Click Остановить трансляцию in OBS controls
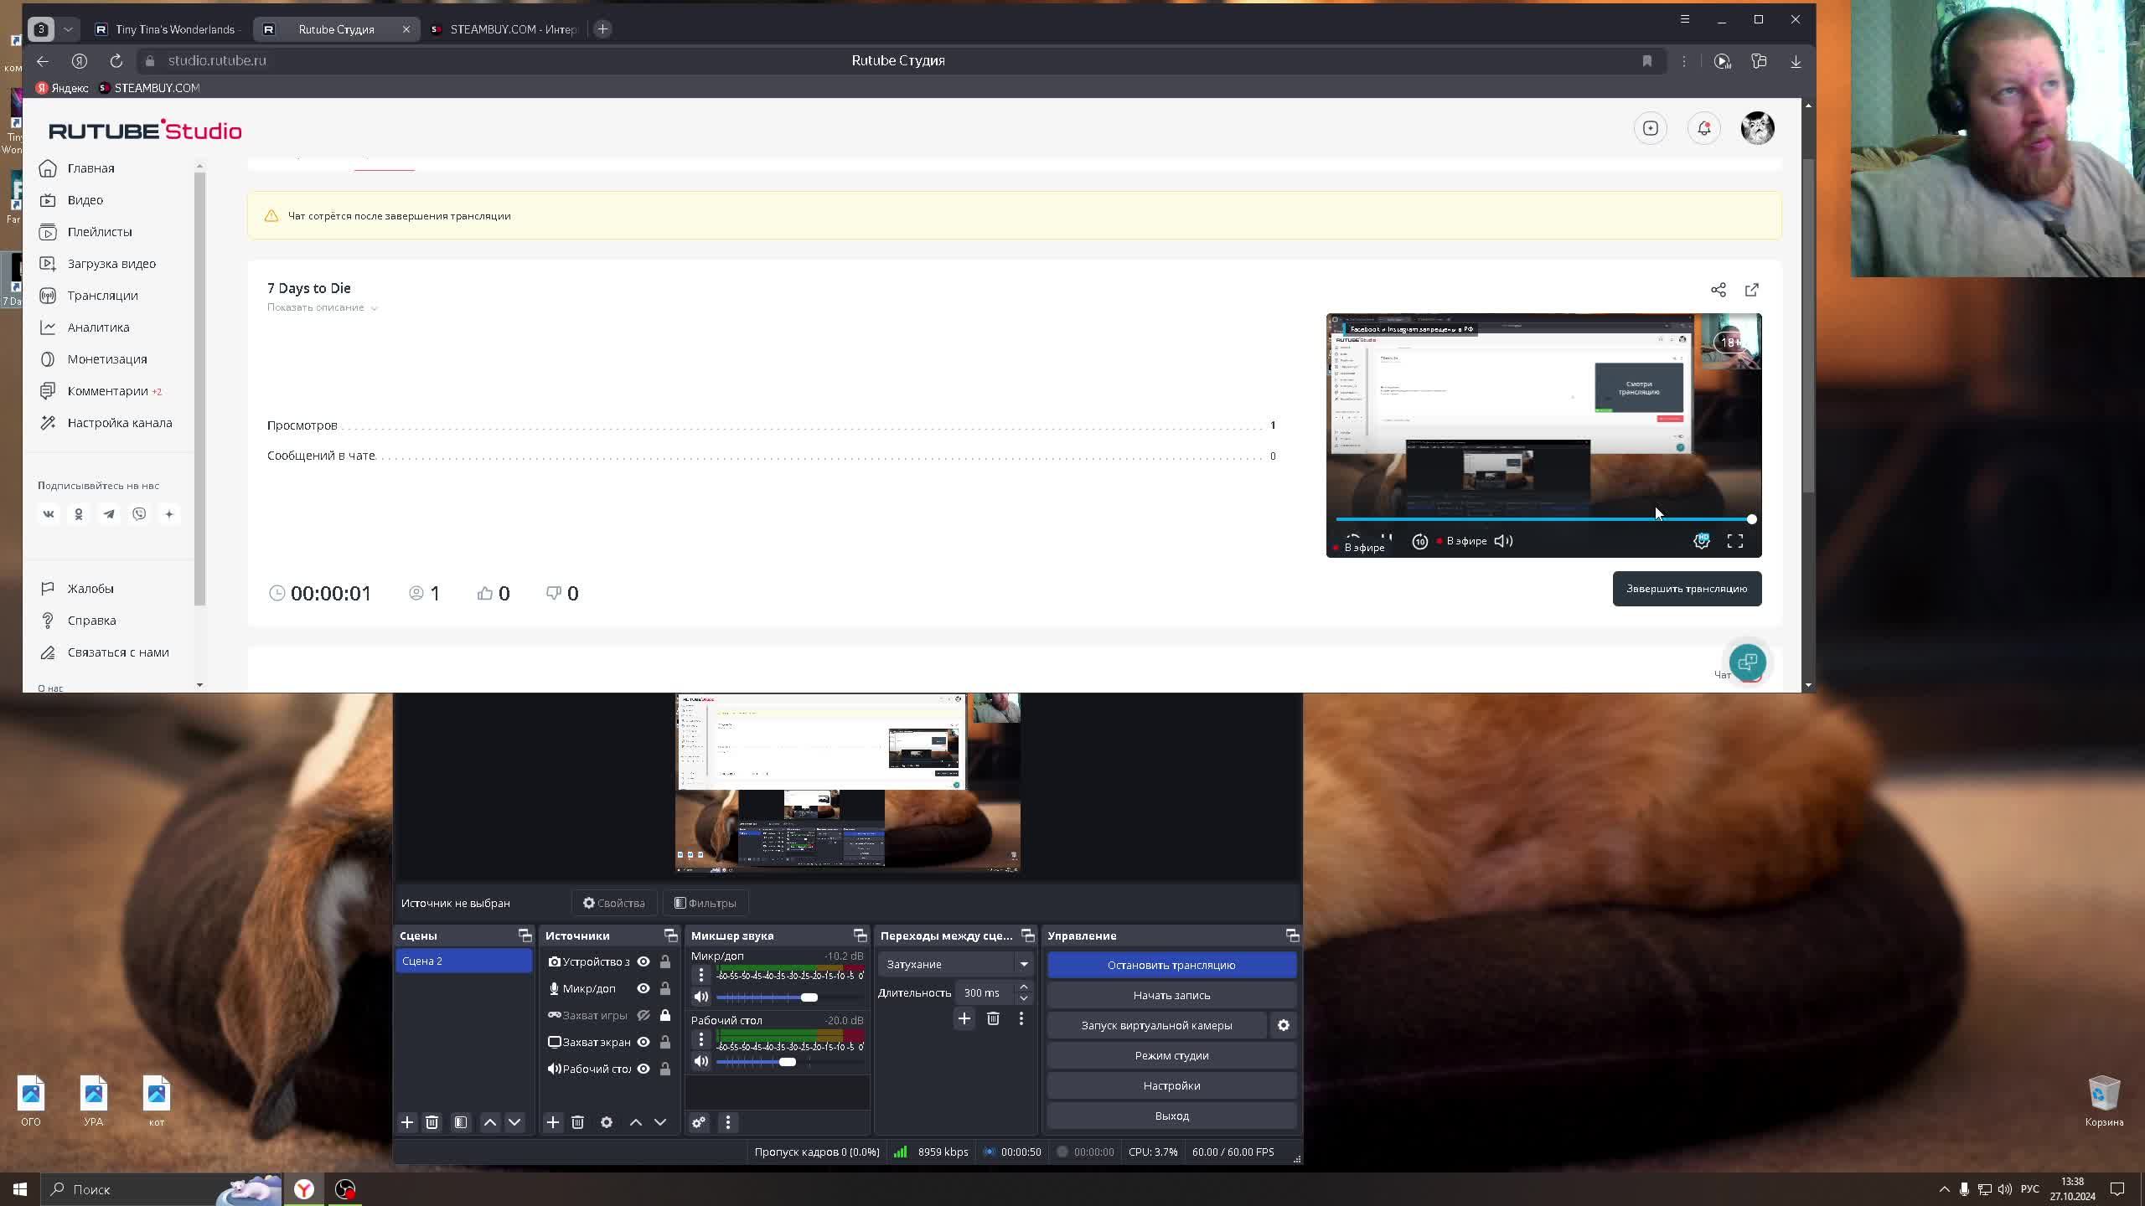Viewport: 2145px width, 1206px height. (1171, 965)
